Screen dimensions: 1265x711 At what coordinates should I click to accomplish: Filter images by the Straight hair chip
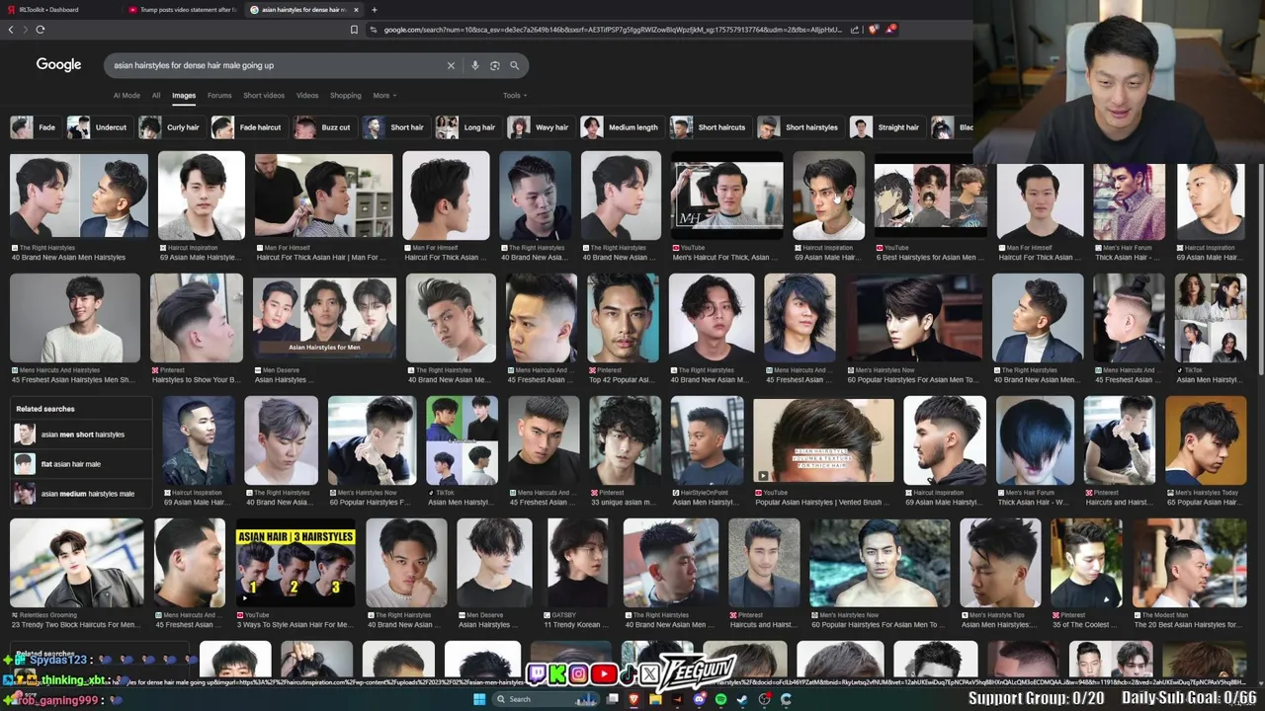point(886,127)
